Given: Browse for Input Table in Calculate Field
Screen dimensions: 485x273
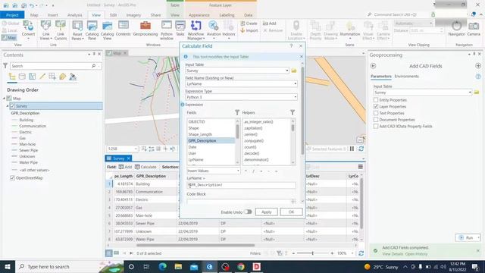Looking at the screenshot, I should 294,71.
